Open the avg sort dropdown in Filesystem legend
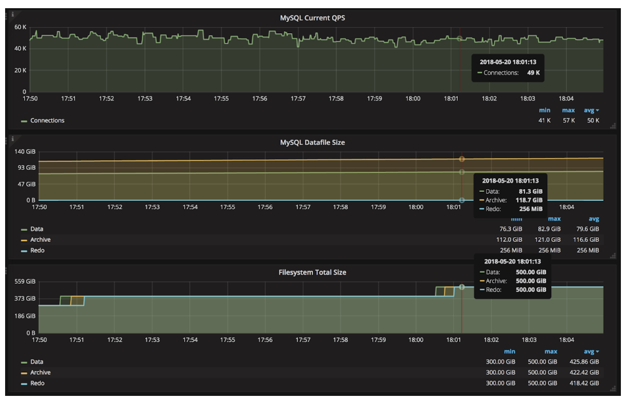 (x=591, y=351)
